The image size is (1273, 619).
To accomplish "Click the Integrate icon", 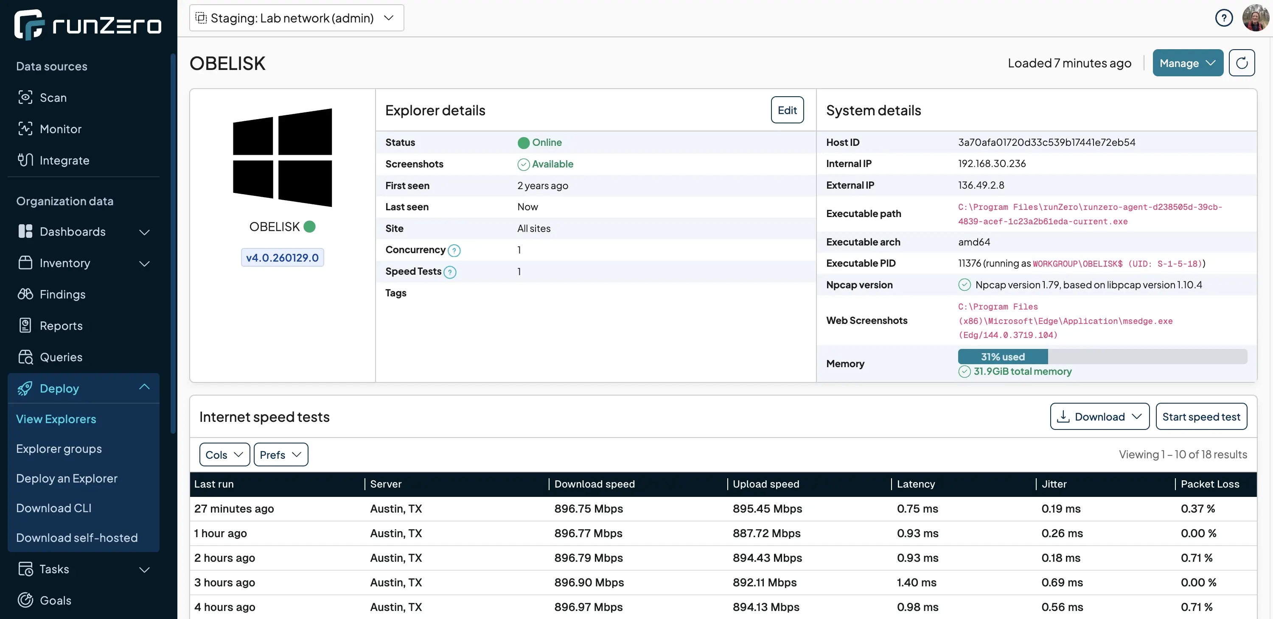I will (x=25, y=159).
